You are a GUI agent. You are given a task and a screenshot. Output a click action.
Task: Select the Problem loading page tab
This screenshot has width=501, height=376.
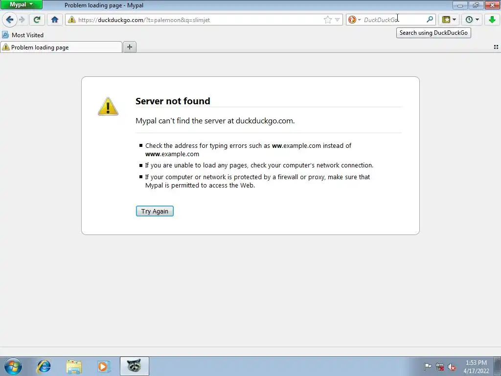pos(61,47)
